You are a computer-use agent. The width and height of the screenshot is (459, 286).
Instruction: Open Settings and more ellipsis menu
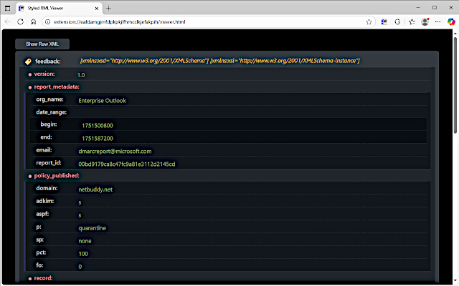[x=438, y=22]
